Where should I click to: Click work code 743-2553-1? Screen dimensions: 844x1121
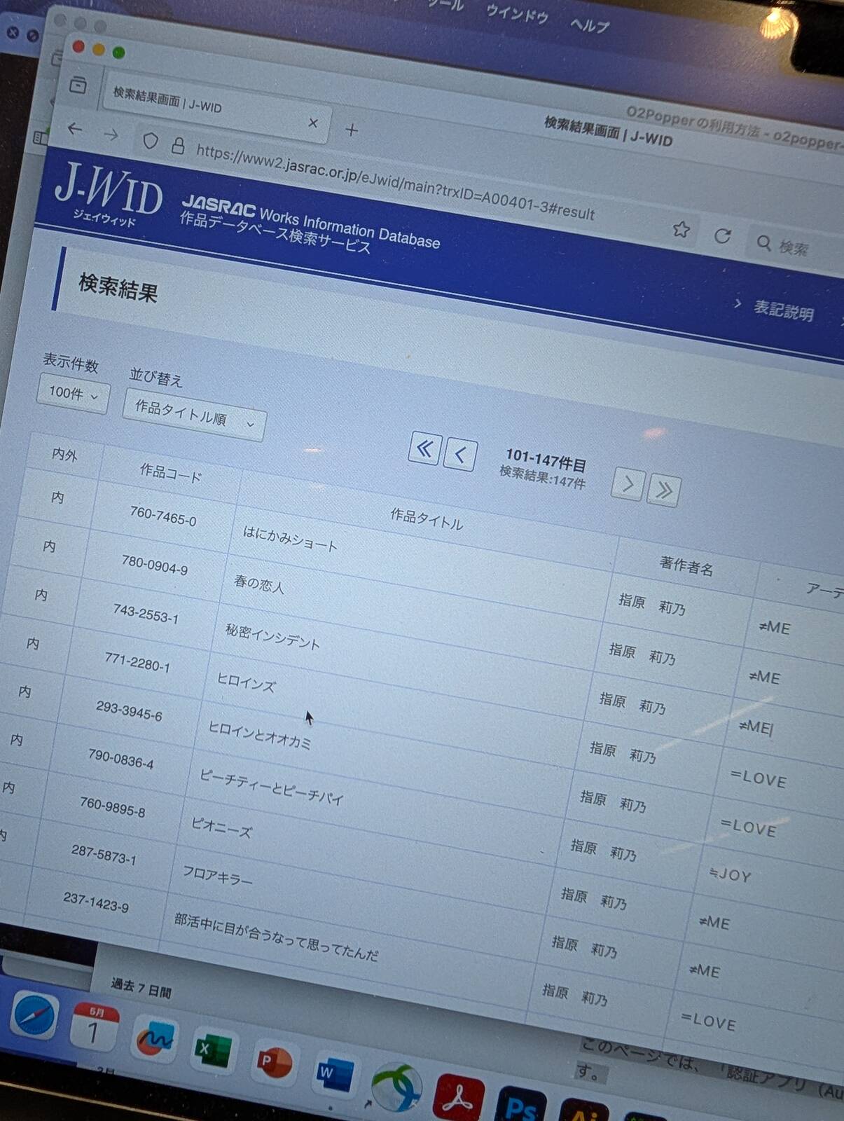pyautogui.click(x=146, y=613)
